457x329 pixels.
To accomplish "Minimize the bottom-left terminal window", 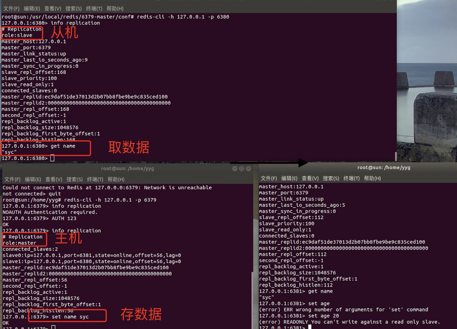I will pos(234,169).
